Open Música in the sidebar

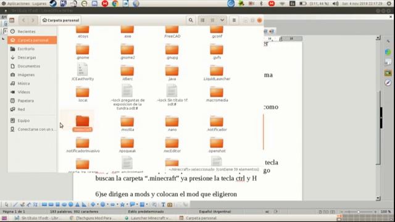pos(32,83)
